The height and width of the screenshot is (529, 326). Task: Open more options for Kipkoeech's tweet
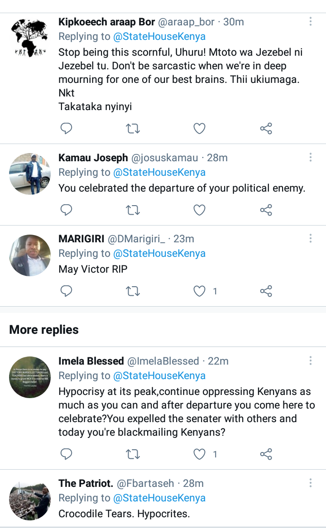click(311, 22)
